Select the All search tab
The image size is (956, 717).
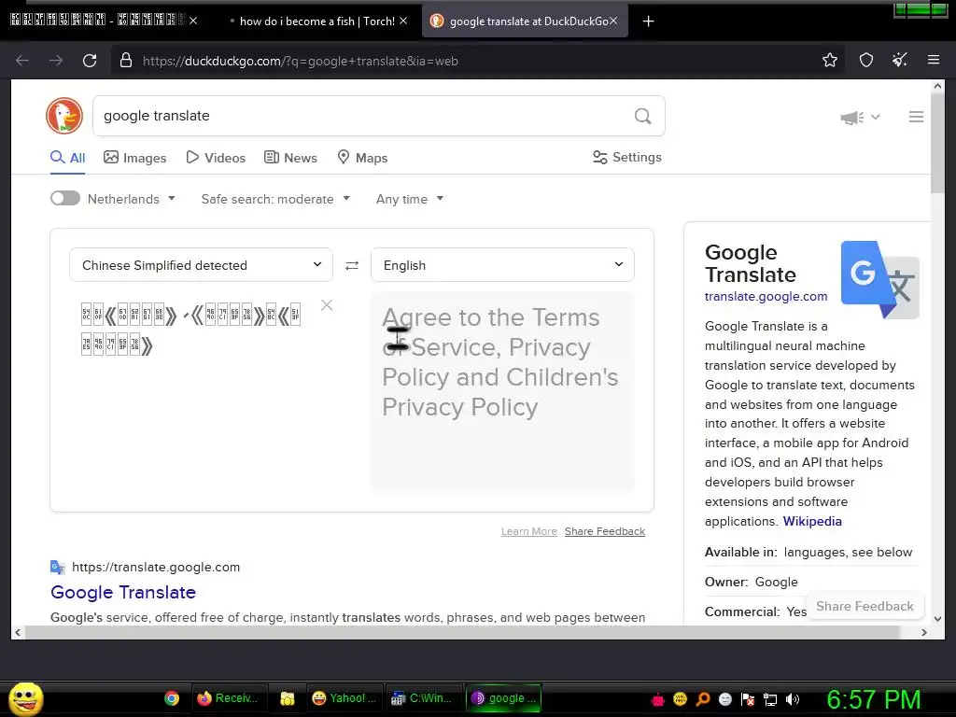click(67, 158)
